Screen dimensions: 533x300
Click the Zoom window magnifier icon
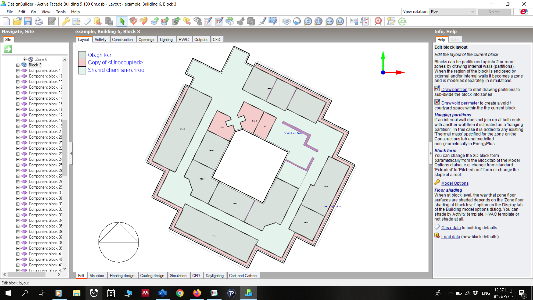pyautogui.click(x=340, y=21)
